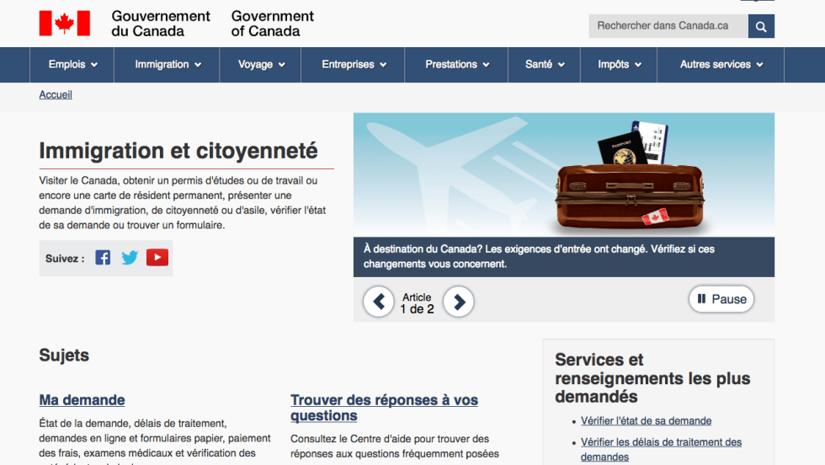The image size is (825, 465).
Task: Pause the carousel slideshow
Action: point(721,299)
